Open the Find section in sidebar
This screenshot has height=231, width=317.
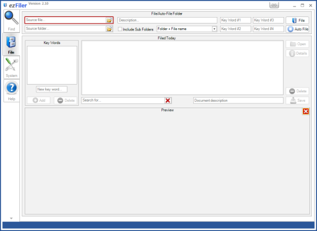point(12,21)
